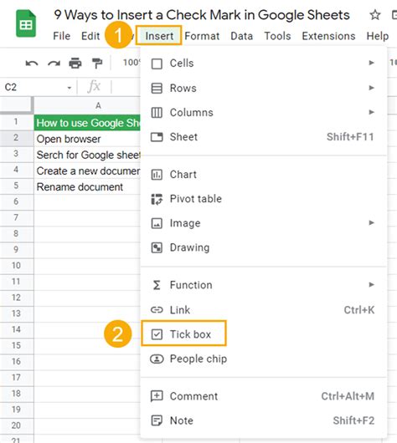397x443 pixels.
Task: Select cell 'How to use Google Sh'
Action: point(87,123)
